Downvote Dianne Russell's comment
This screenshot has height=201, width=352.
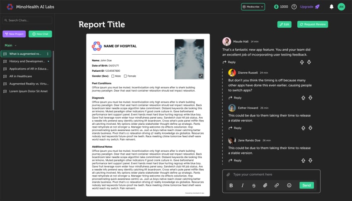tap(310, 98)
